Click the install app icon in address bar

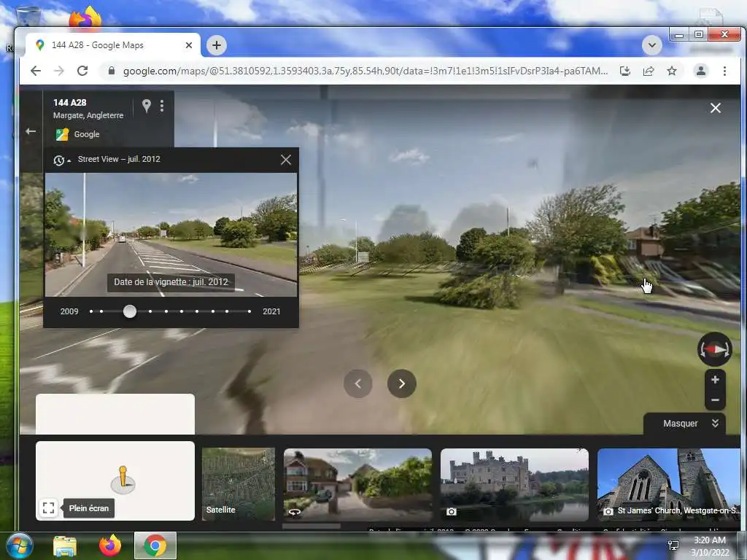point(625,71)
